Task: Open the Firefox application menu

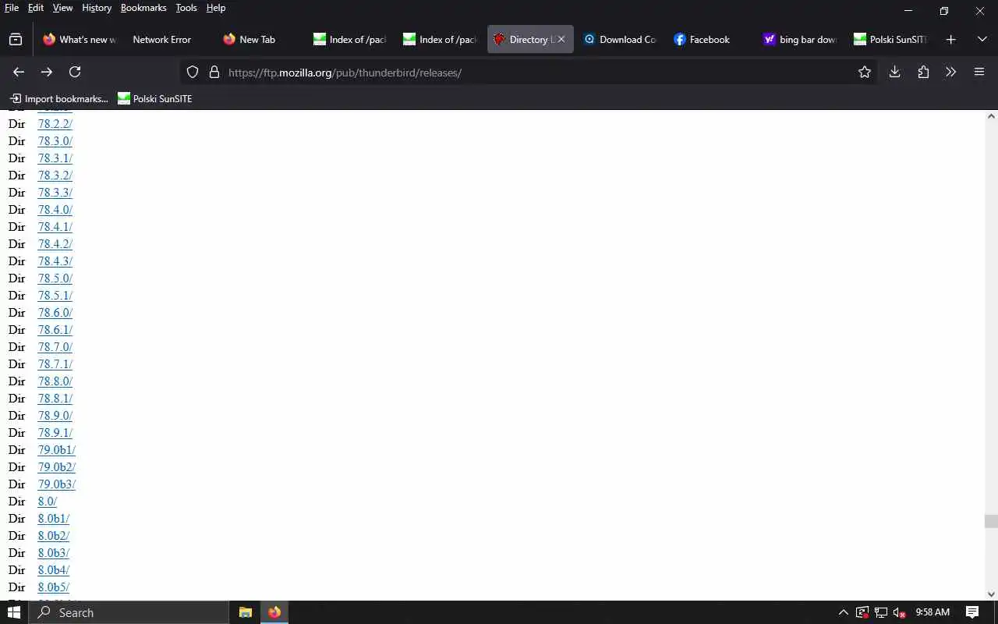Action: [979, 72]
